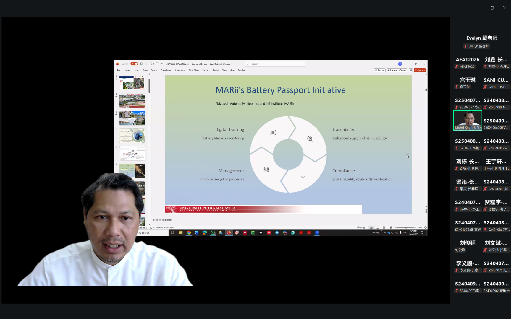Click the Save icon in title bar
This screenshot has height=319, width=511.
pos(141,64)
